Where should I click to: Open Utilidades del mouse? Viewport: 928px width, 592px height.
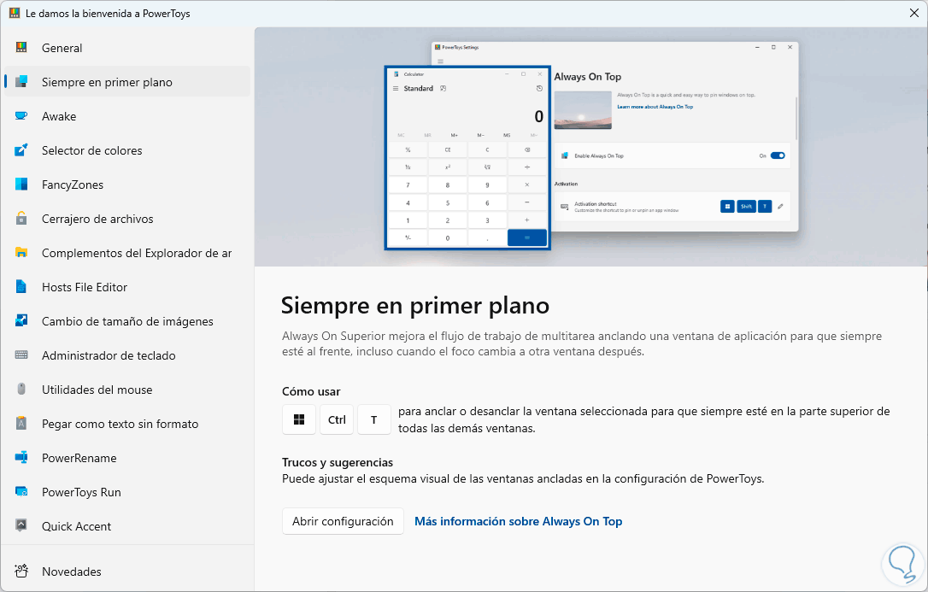(127, 390)
